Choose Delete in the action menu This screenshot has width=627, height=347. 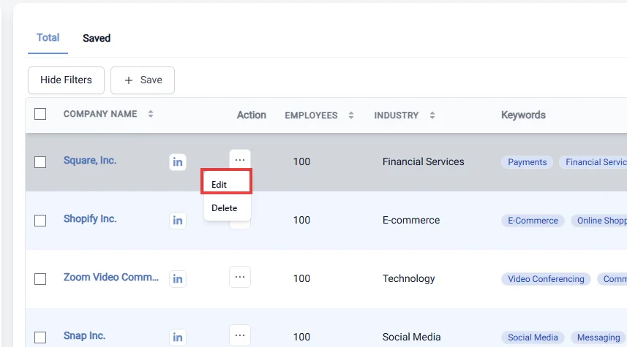(226, 208)
